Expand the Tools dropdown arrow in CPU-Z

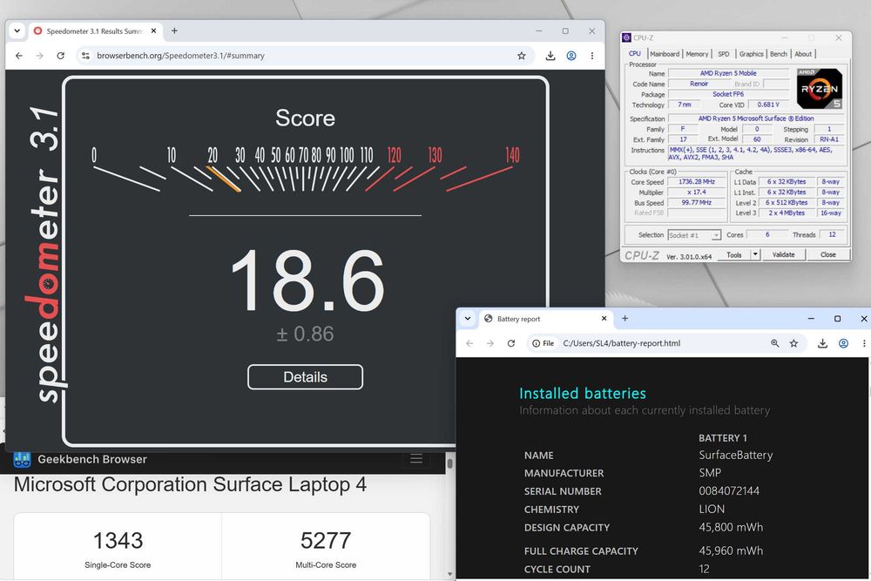755,255
